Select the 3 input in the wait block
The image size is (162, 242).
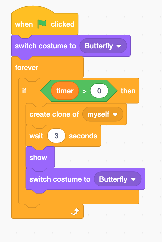56,136
